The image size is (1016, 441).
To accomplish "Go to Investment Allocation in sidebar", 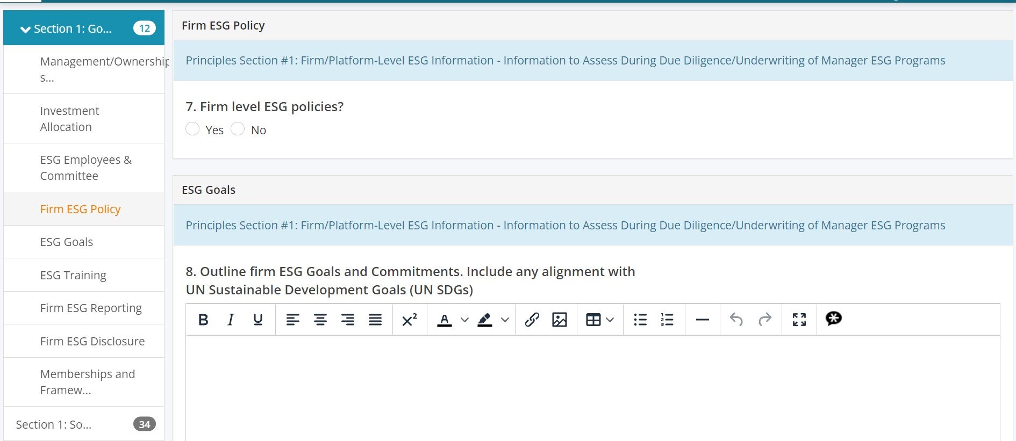I will (x=84, y=119).
